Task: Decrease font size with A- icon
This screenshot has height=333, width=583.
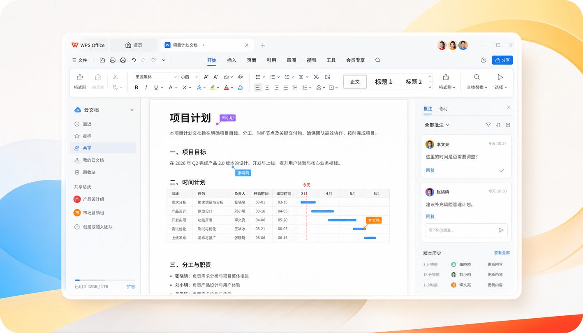Action: (x=216, y=77)
